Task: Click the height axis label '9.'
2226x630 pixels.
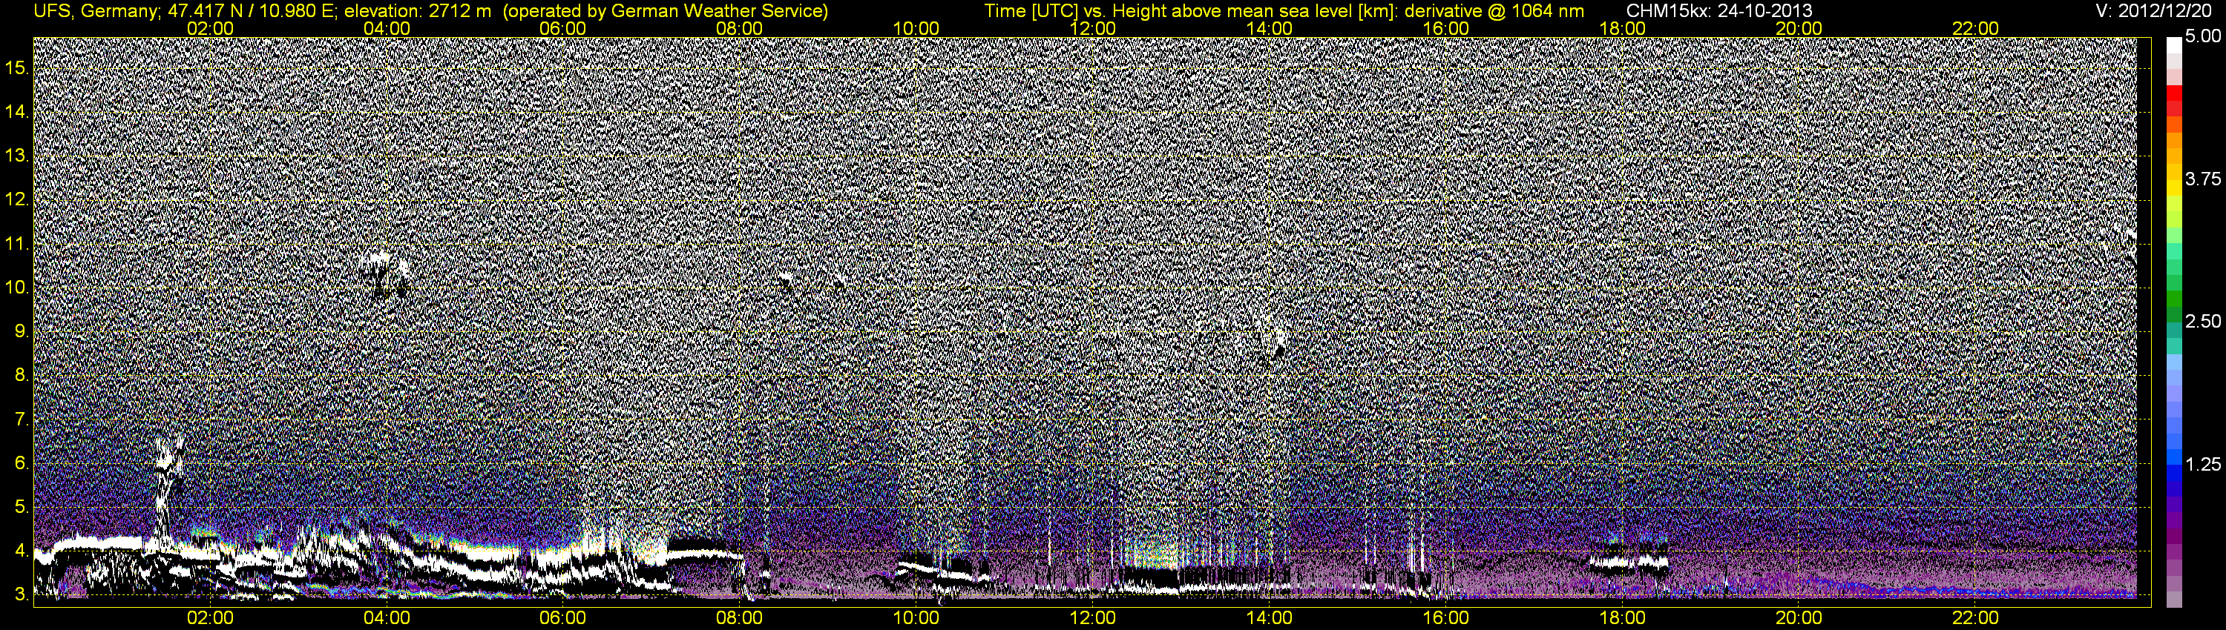Action: [22, 331]
